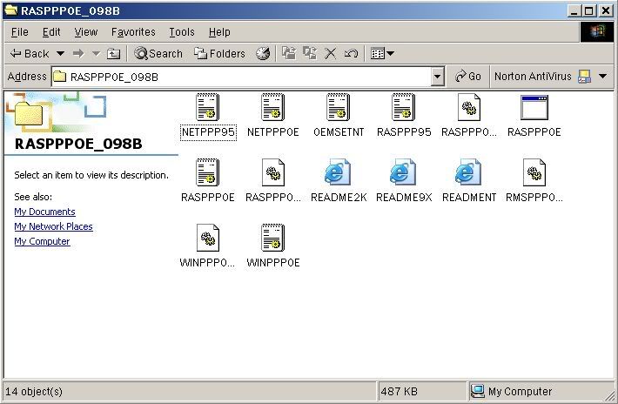This screenshot has width=618, height=404.
Task: Go back using the Back button
Action: [x=30, y=53]
